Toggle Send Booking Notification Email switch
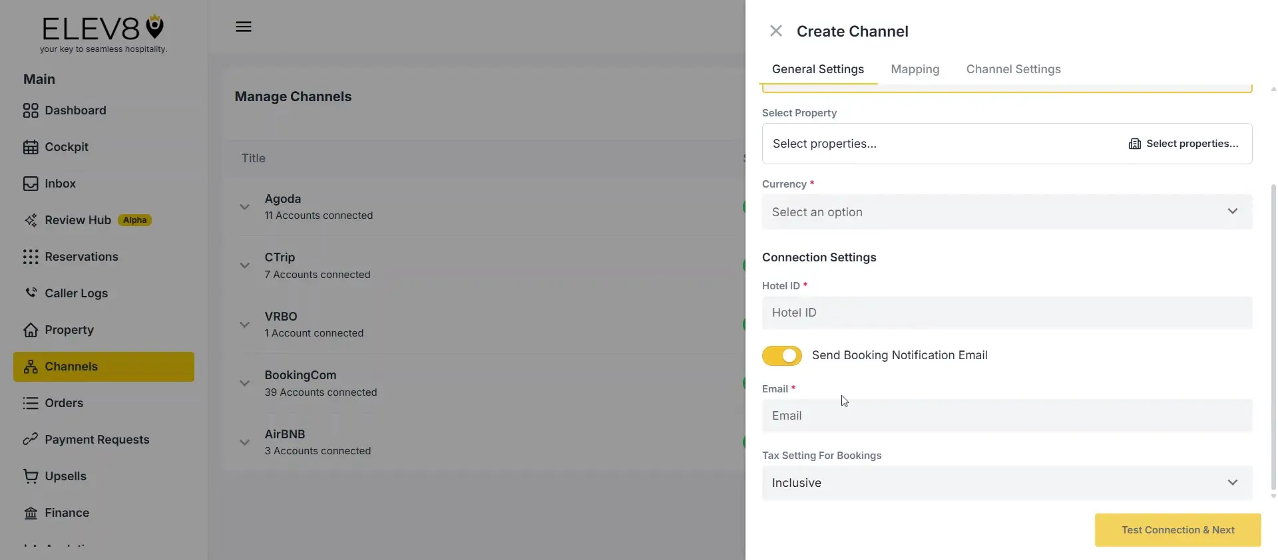This screenshot has height=560, width=1278. 782,356
